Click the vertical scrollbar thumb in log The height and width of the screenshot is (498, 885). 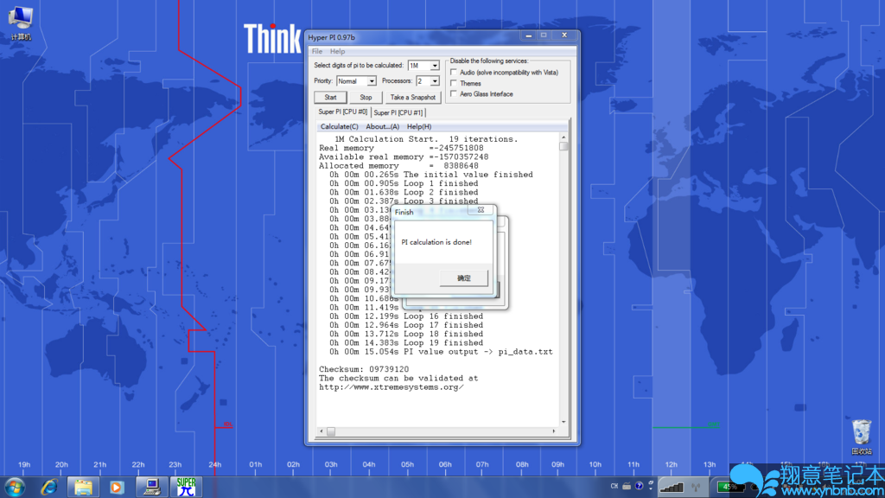coord(563,146)
